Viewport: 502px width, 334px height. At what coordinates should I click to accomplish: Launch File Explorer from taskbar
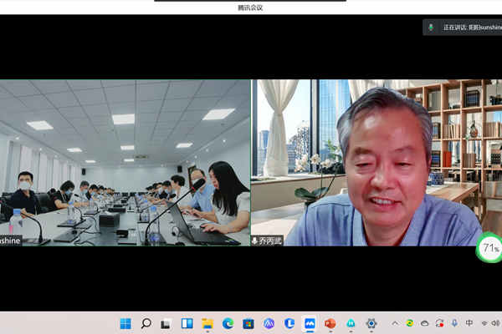click(x=207, y=323)
